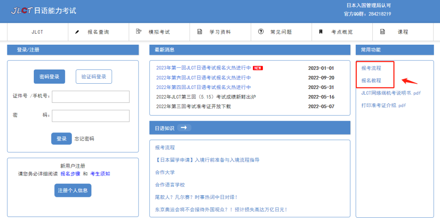Click the 官方QQ群：284218219 text
This screenshot has width=440, height=223.
tap(367, 14)
